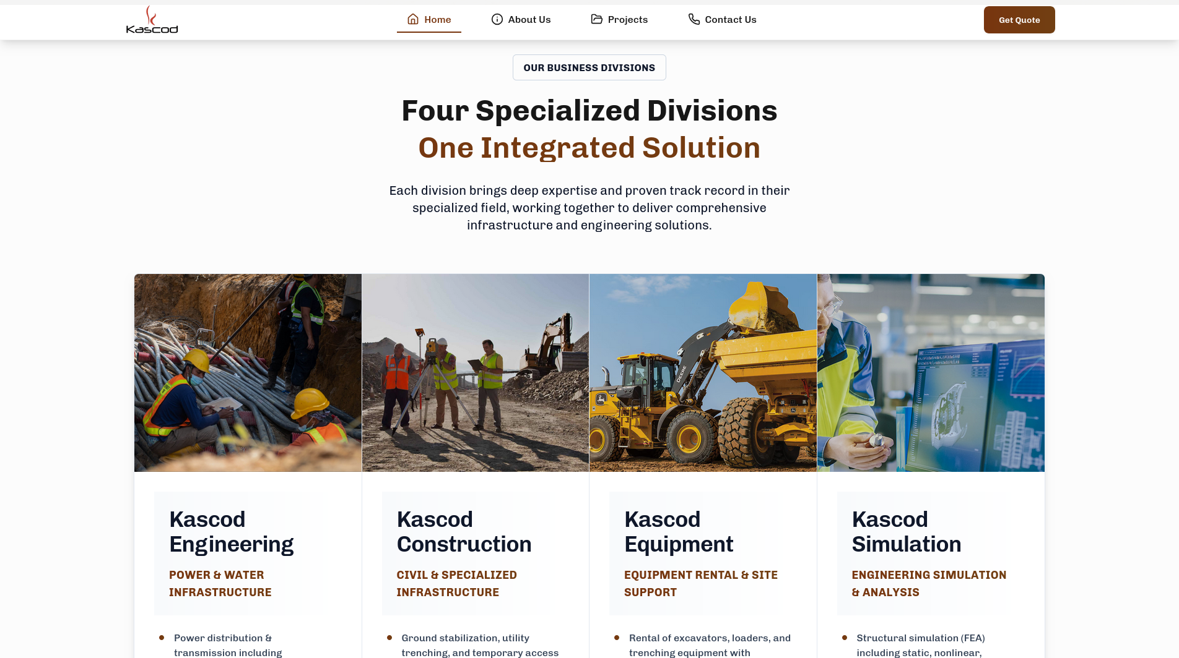Click the Projects folder icon
The image size is (1179, 658).
click(596, 19)
